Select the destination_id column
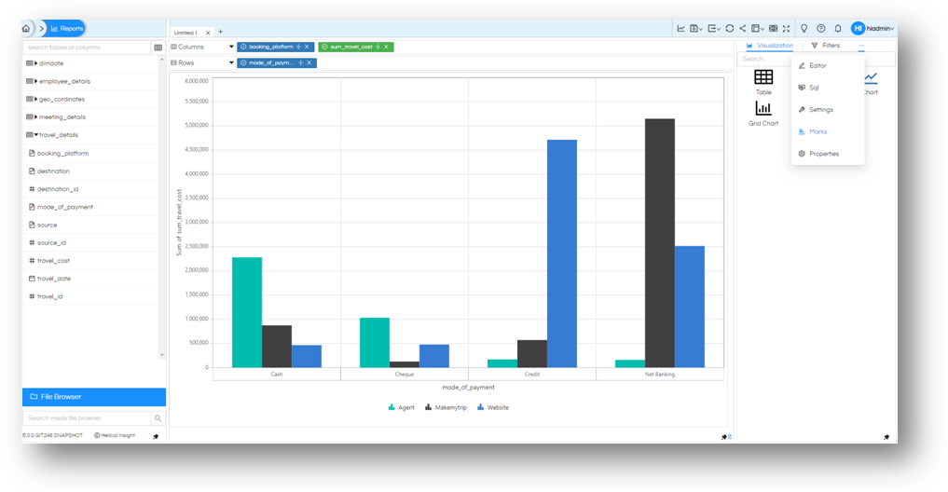Image resolution: width=948 pixels, height=492 pixels. pyautogui.click(x=58, y=189)
